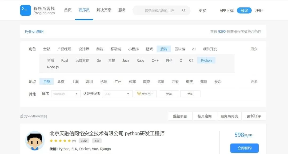The image size is (288, 154).
Task: Open the 排序 sorting dropdown
Action: point(66,94)
